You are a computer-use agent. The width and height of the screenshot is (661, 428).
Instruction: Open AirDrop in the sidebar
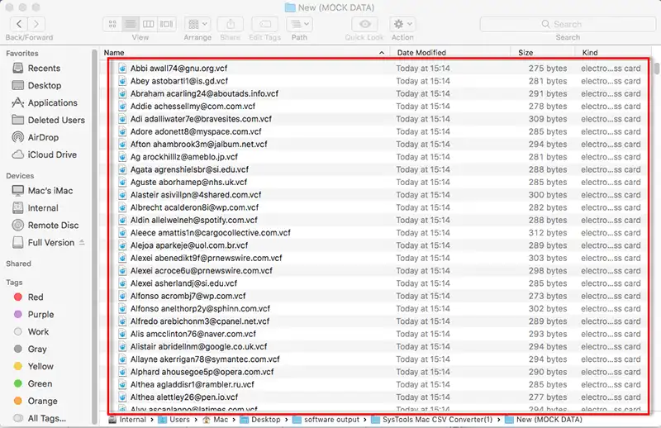click(x=43, y=137)
